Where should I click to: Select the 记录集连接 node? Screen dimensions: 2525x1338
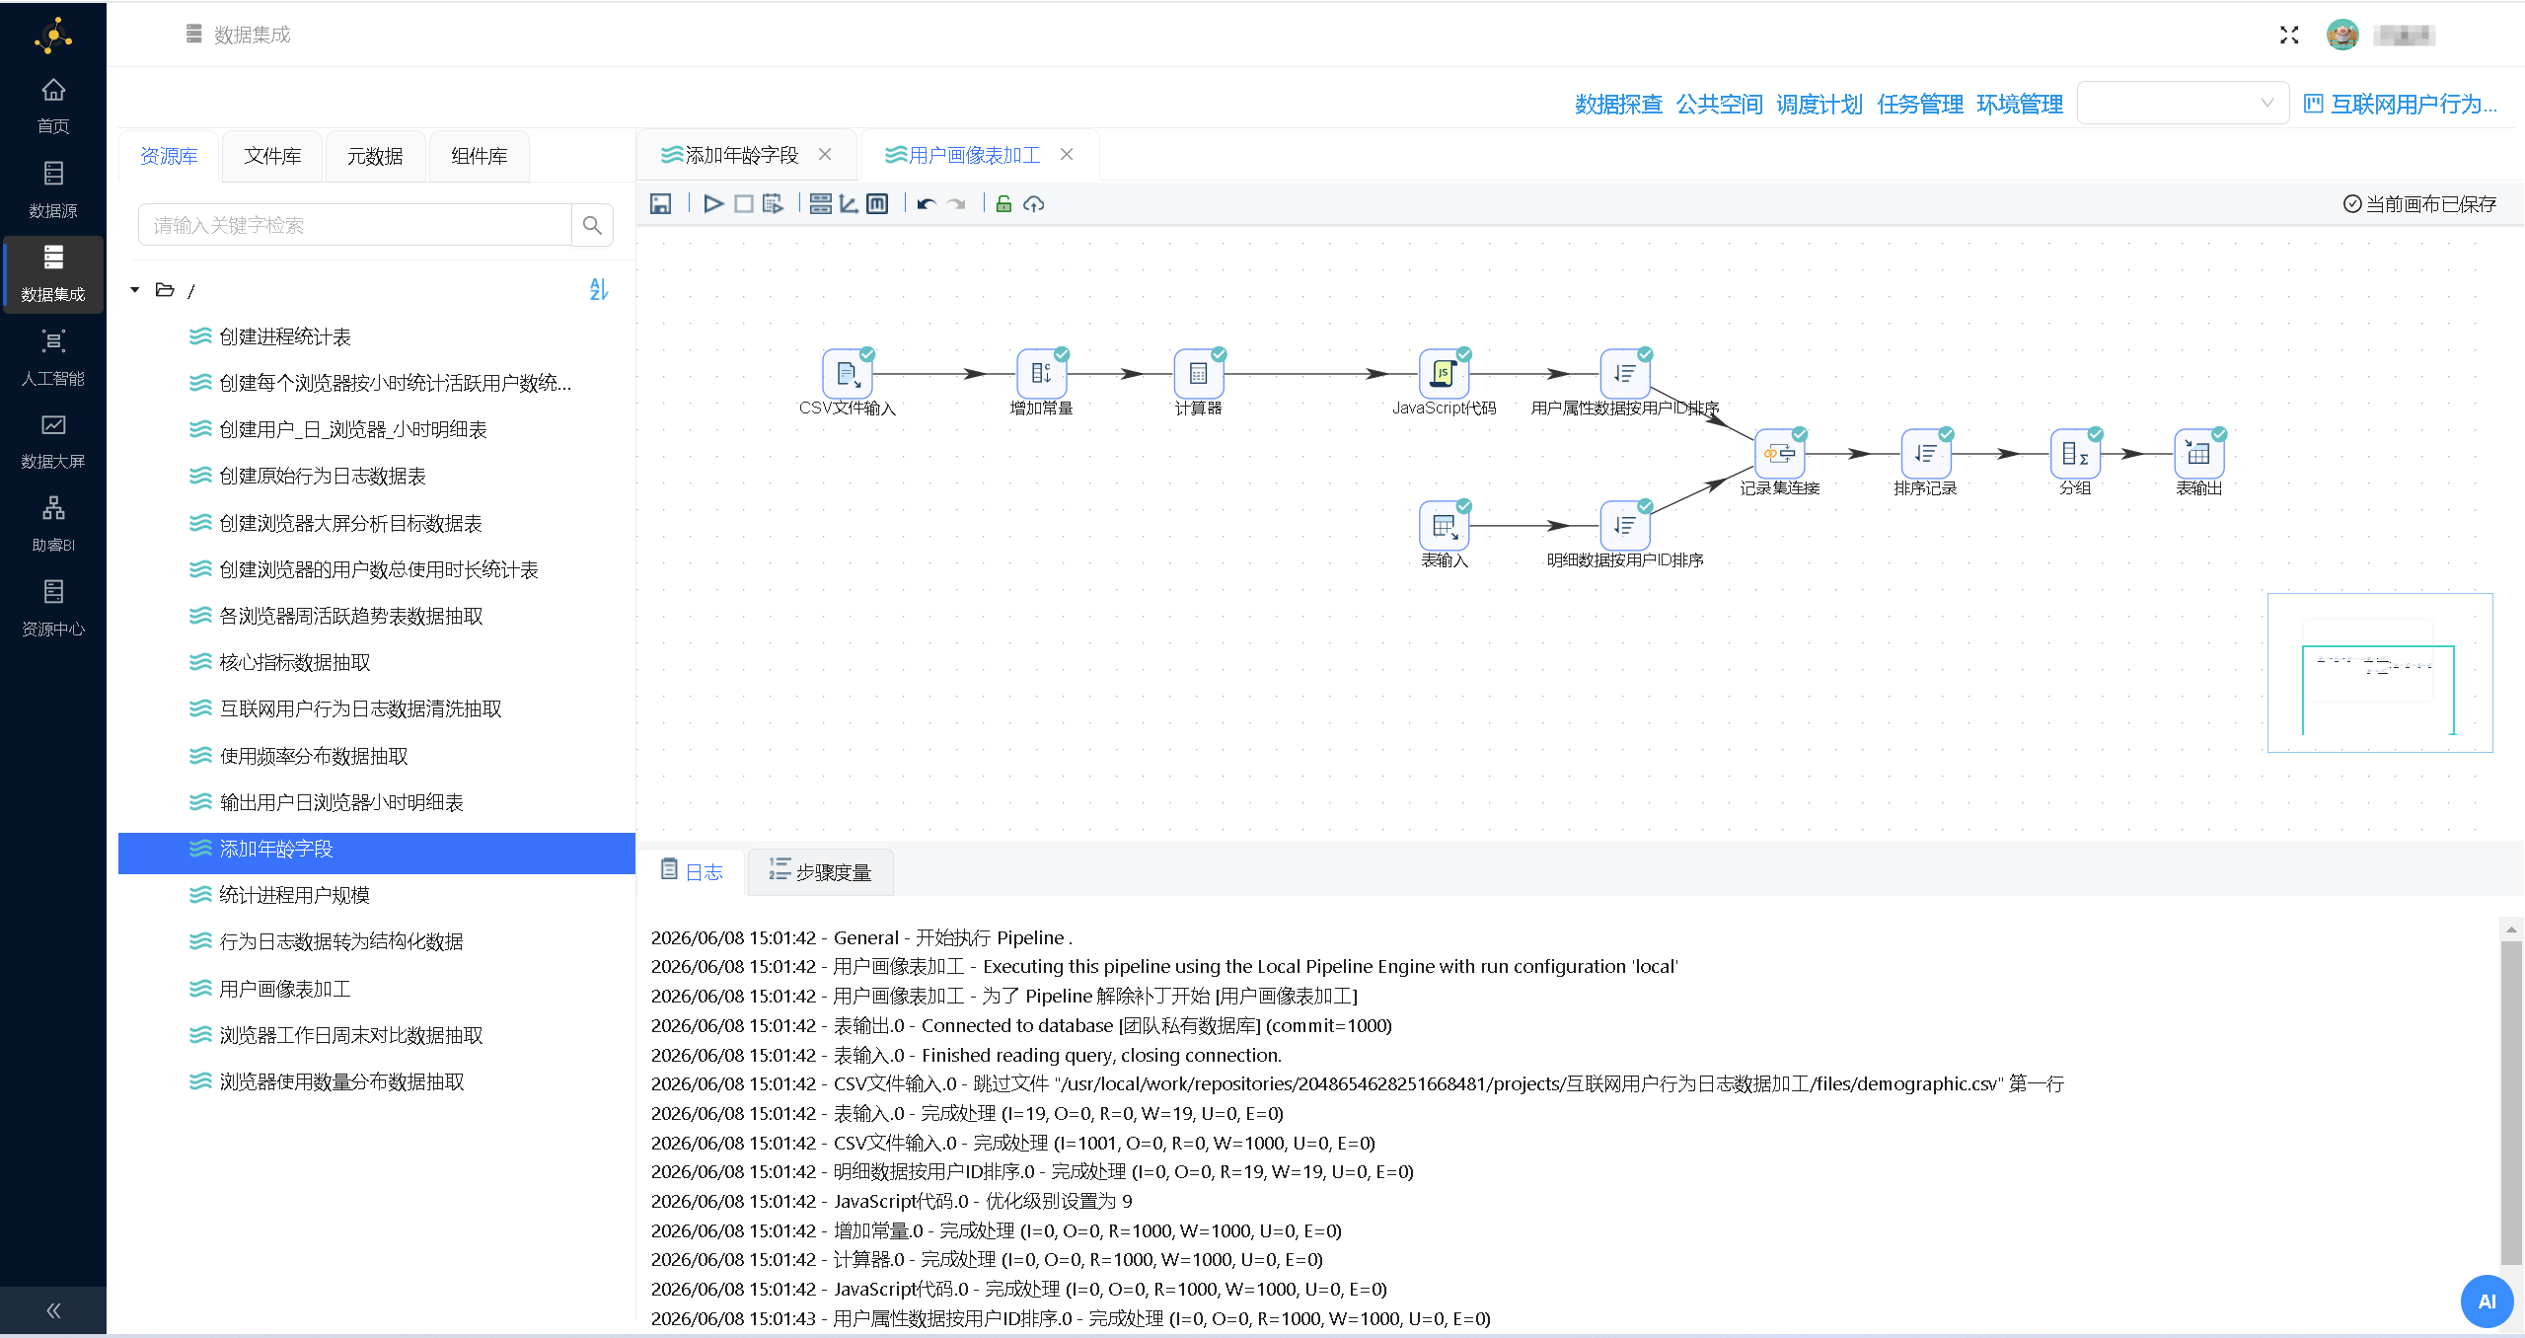(x=1779, y=454)
